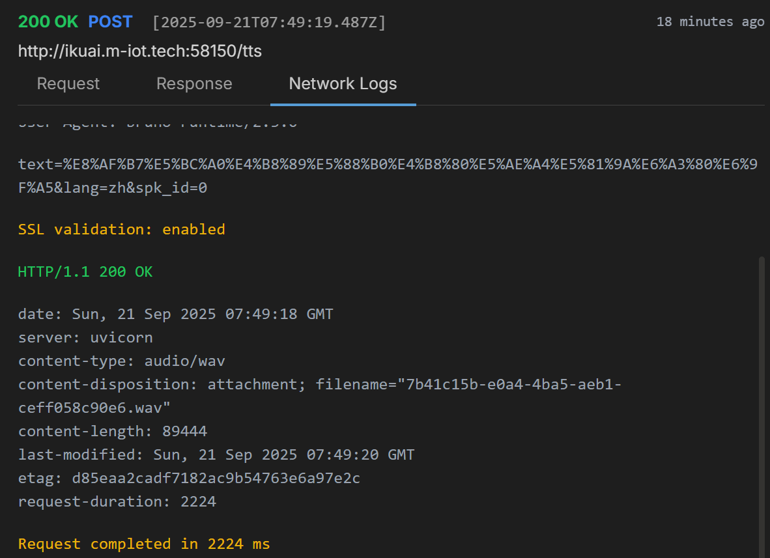Click the bracketed request timestamp
770x558 pixels.
pos(268,23)
